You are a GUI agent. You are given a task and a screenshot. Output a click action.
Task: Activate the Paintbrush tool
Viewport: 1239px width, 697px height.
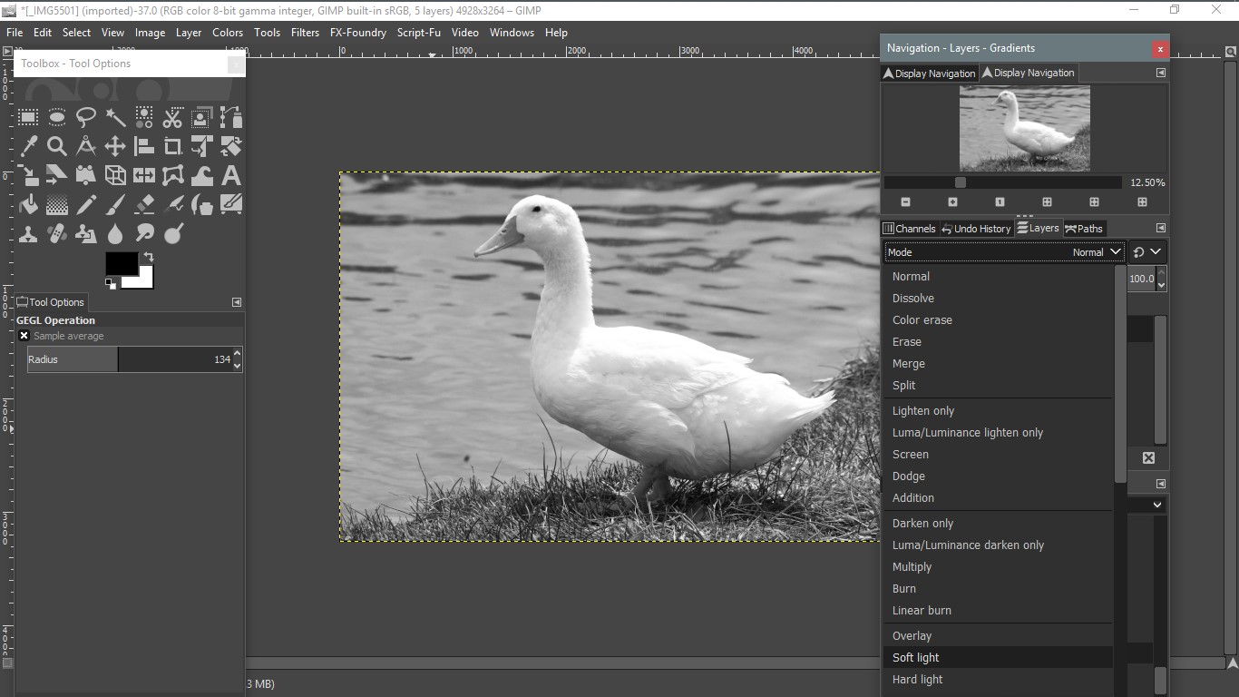tap(115, 204)
